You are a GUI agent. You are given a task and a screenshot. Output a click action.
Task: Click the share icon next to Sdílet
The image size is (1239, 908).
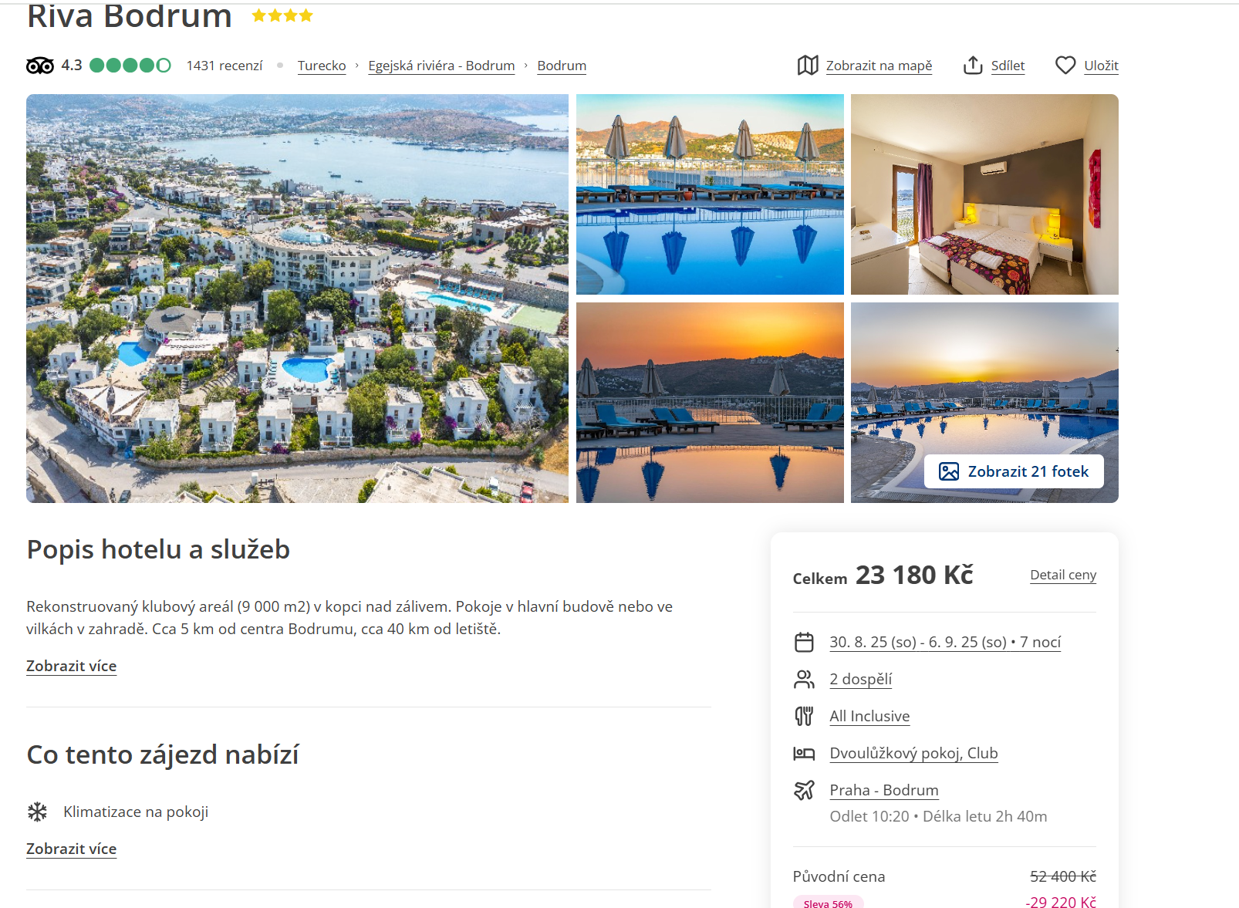[973, 66]
